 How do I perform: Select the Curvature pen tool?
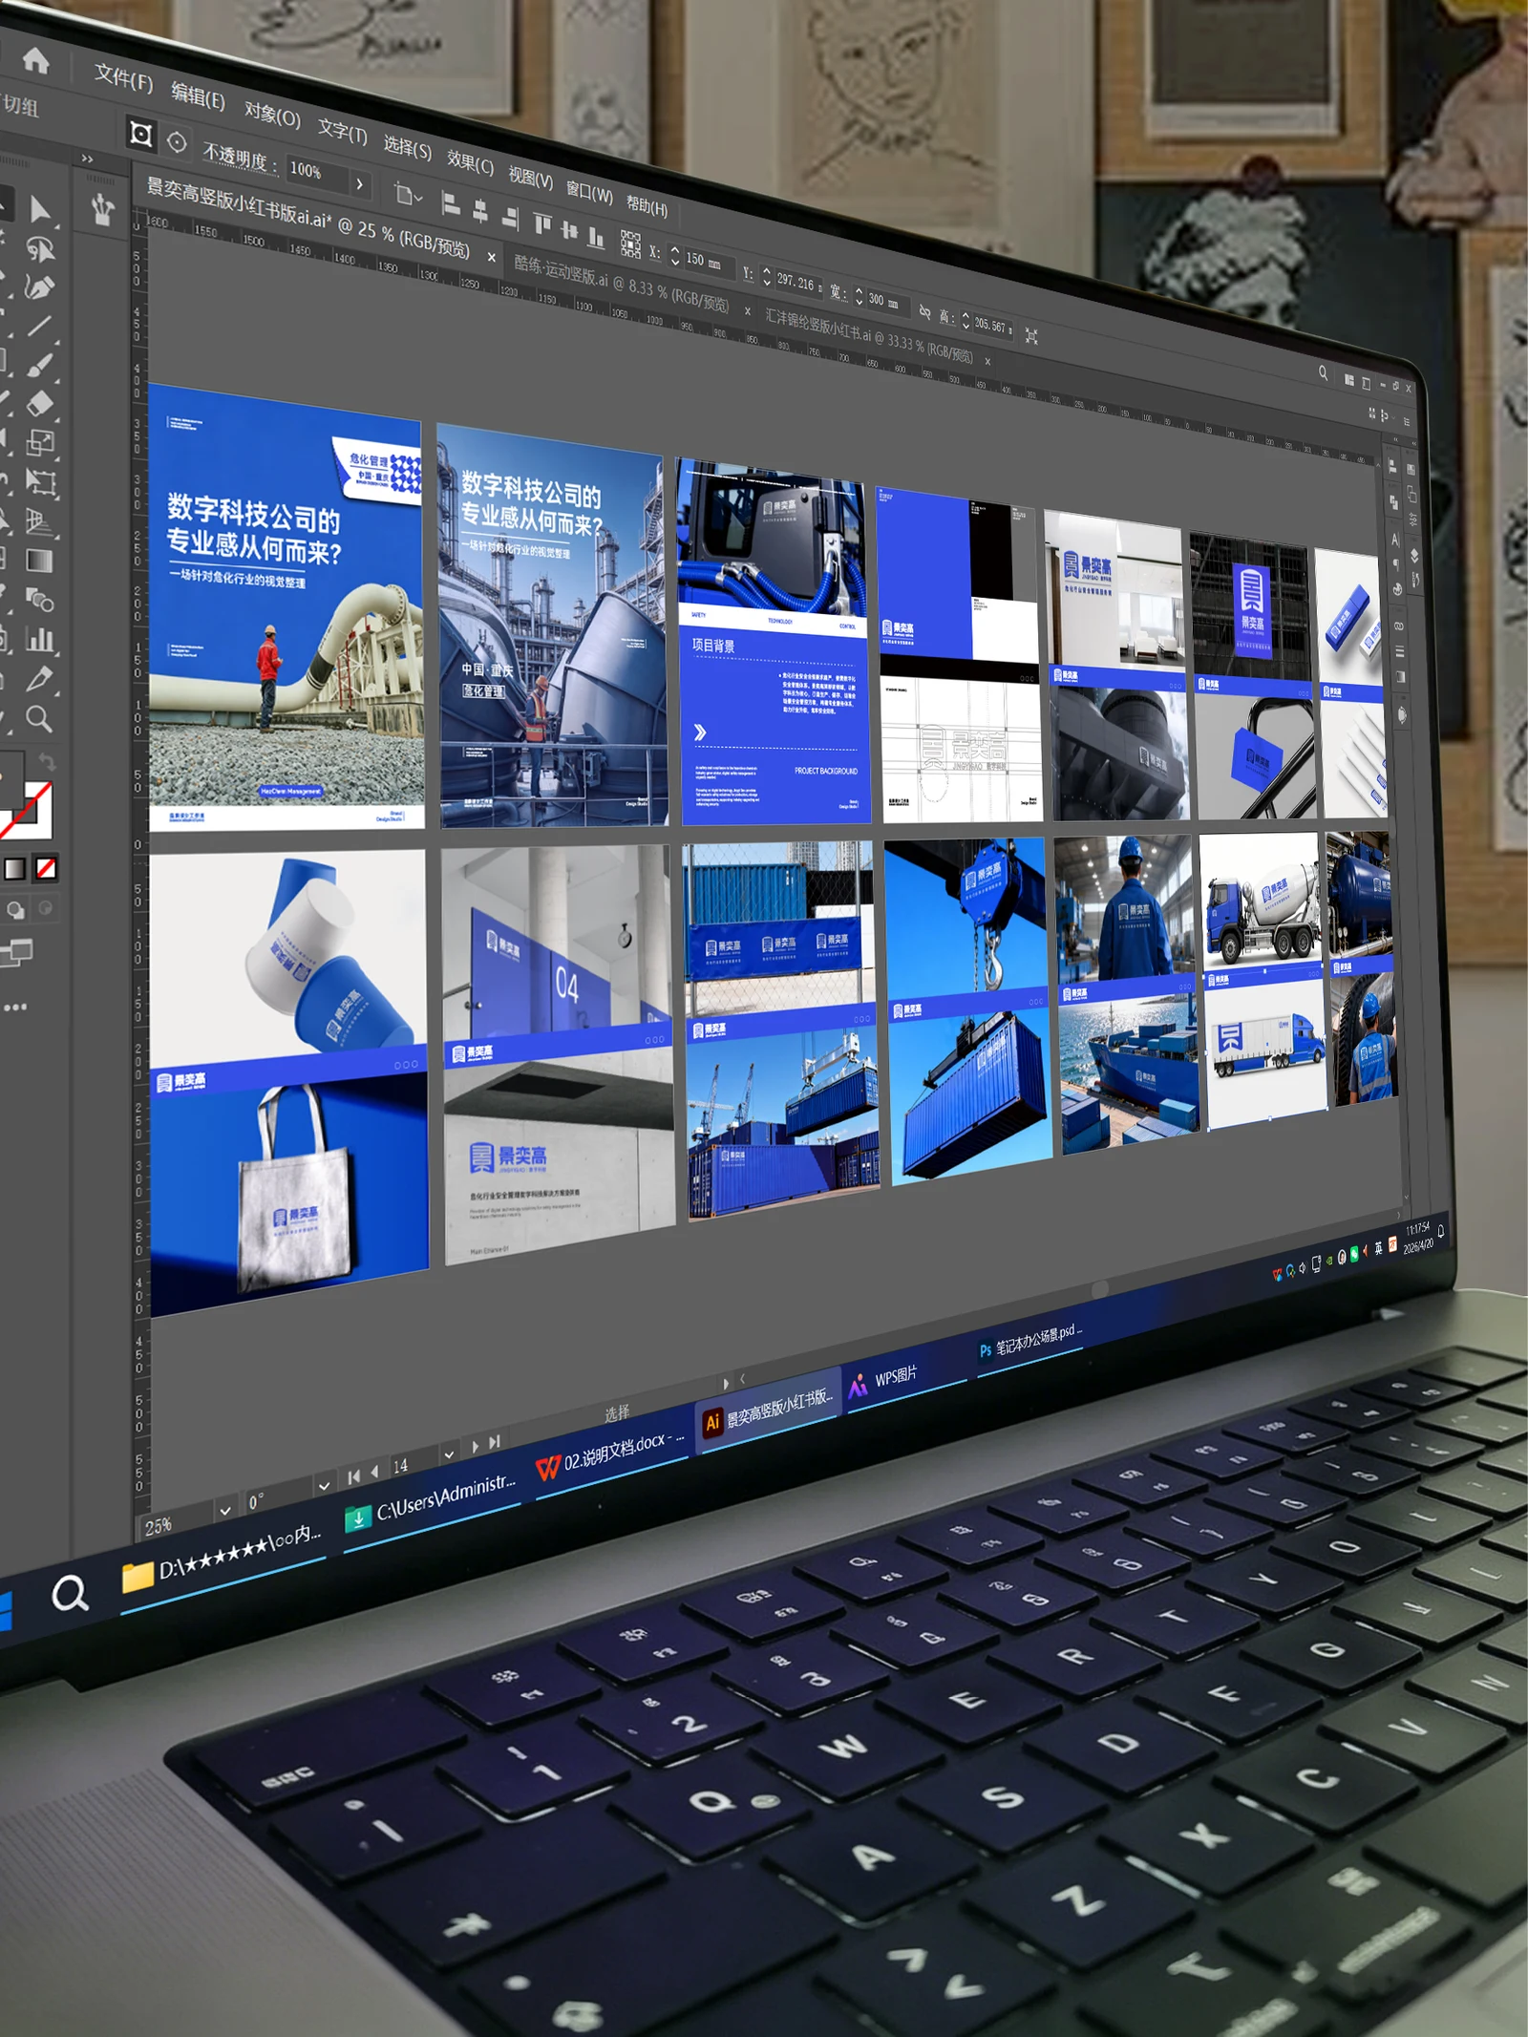40,287
